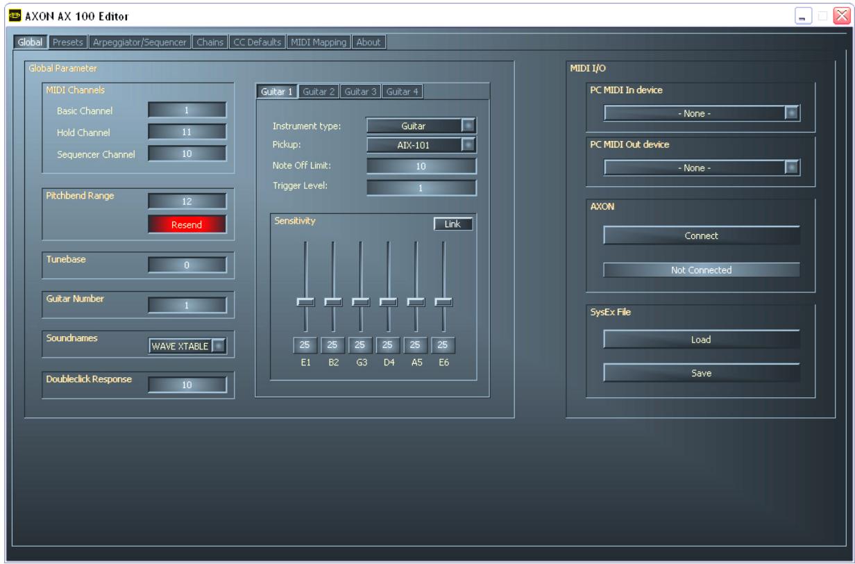
Task: Click the SysEx File Load button
Action: click(x=702, y=340)
